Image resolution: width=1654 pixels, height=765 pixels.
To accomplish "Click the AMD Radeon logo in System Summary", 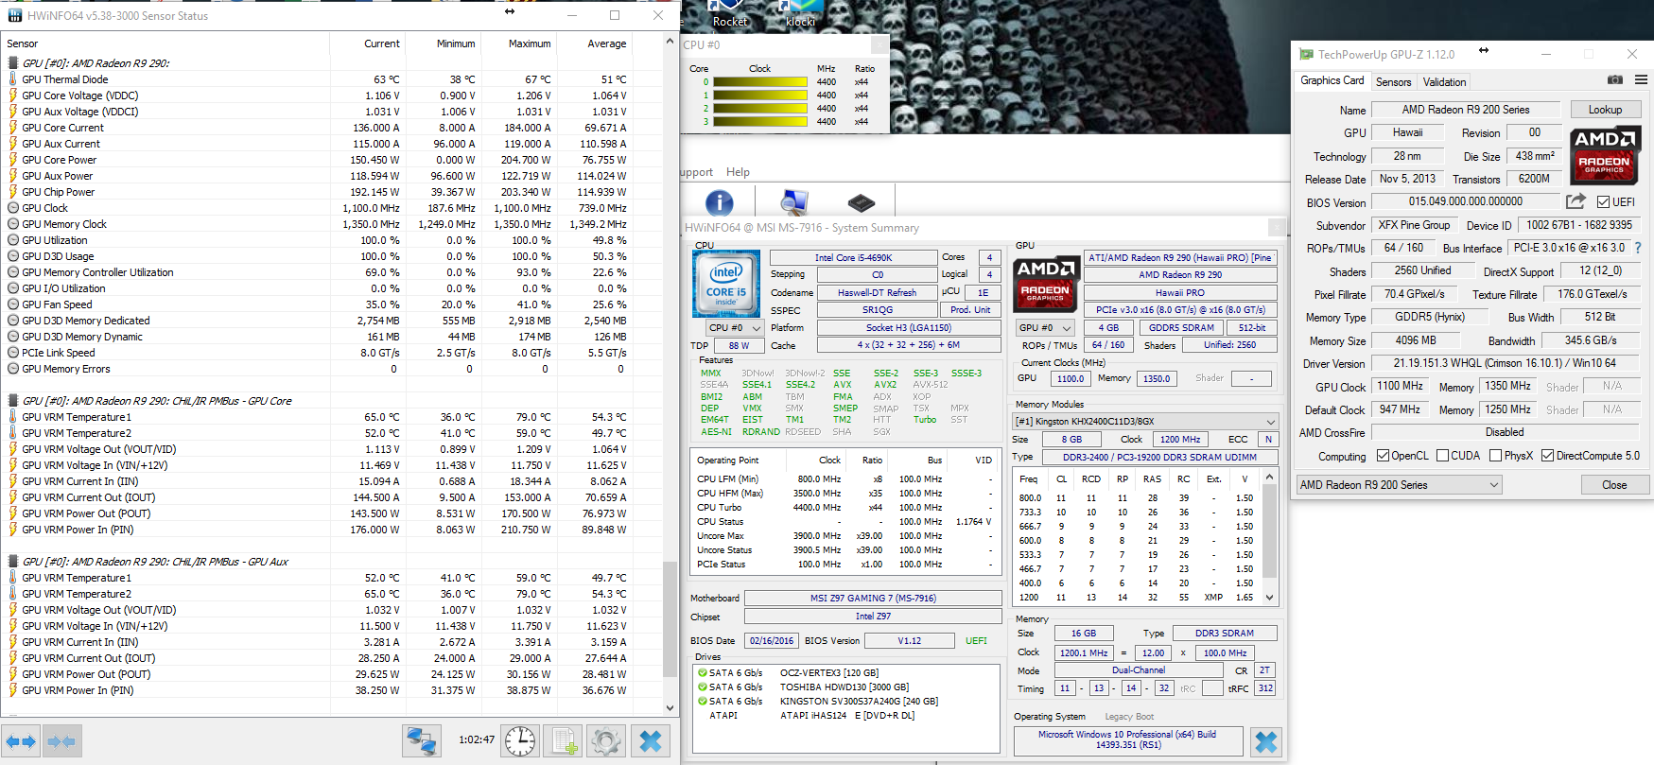I will click(1046, 284).
